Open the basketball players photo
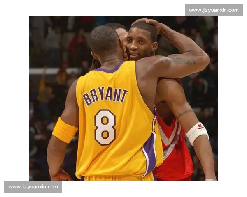247x197 pixels. pos(123,98)
